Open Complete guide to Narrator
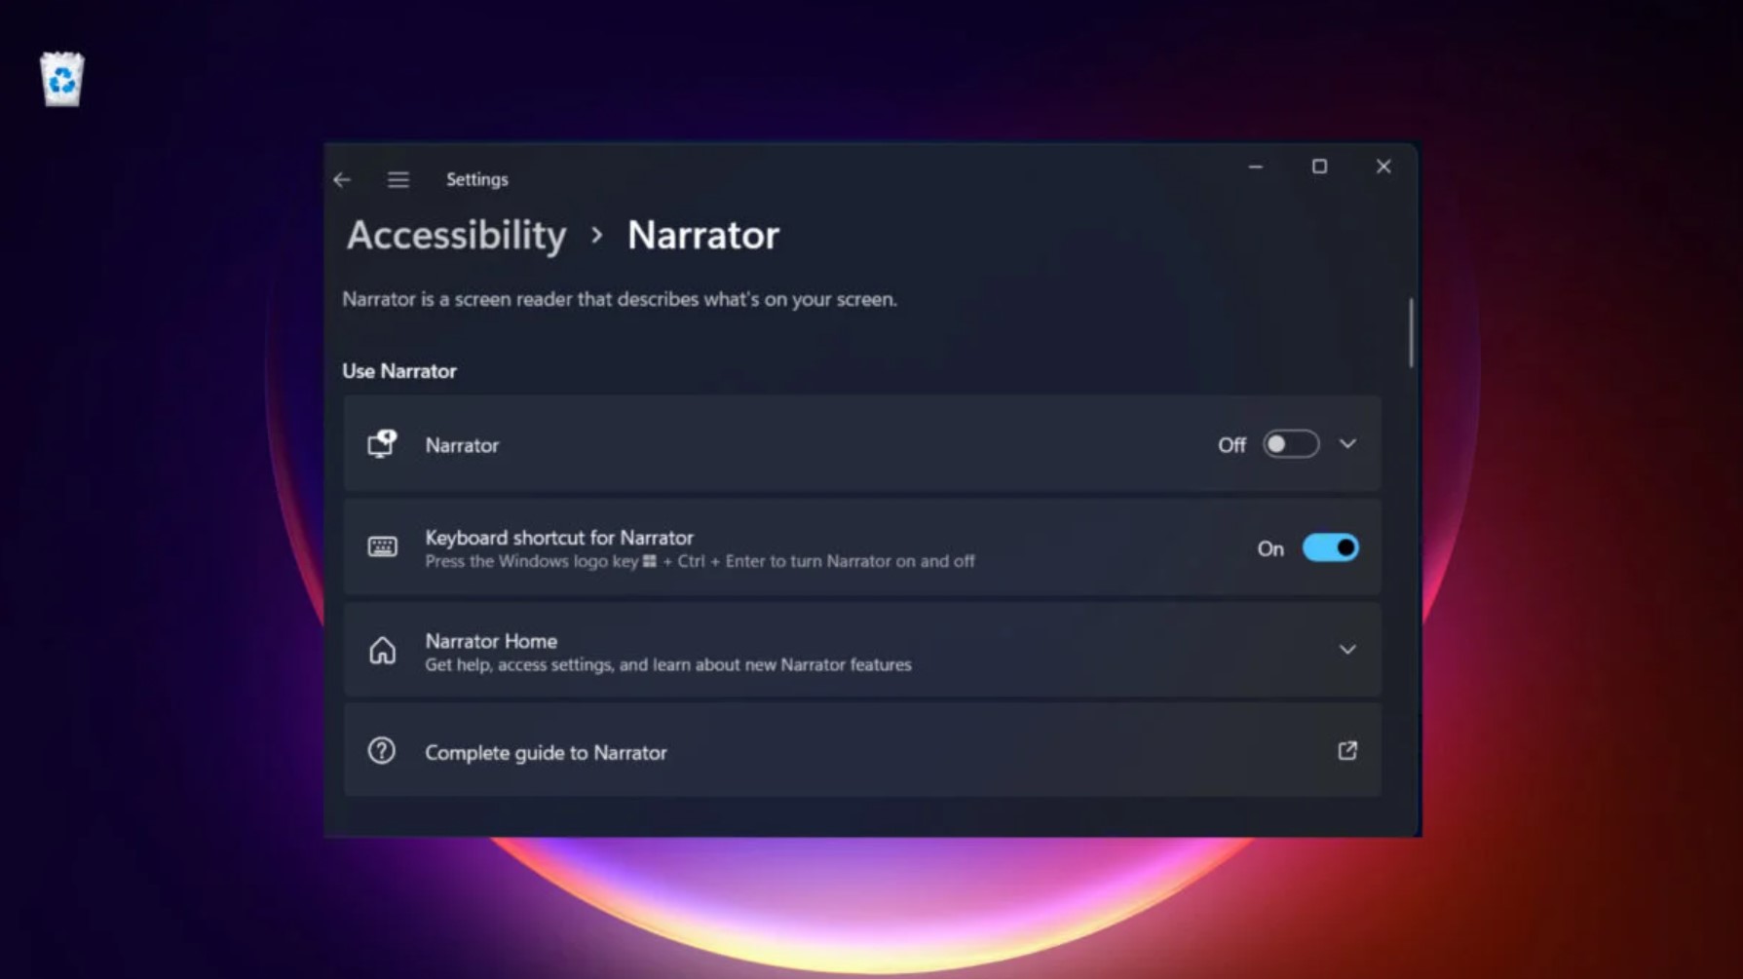The width and height of the screenshot is (1743, 979). 862,751
